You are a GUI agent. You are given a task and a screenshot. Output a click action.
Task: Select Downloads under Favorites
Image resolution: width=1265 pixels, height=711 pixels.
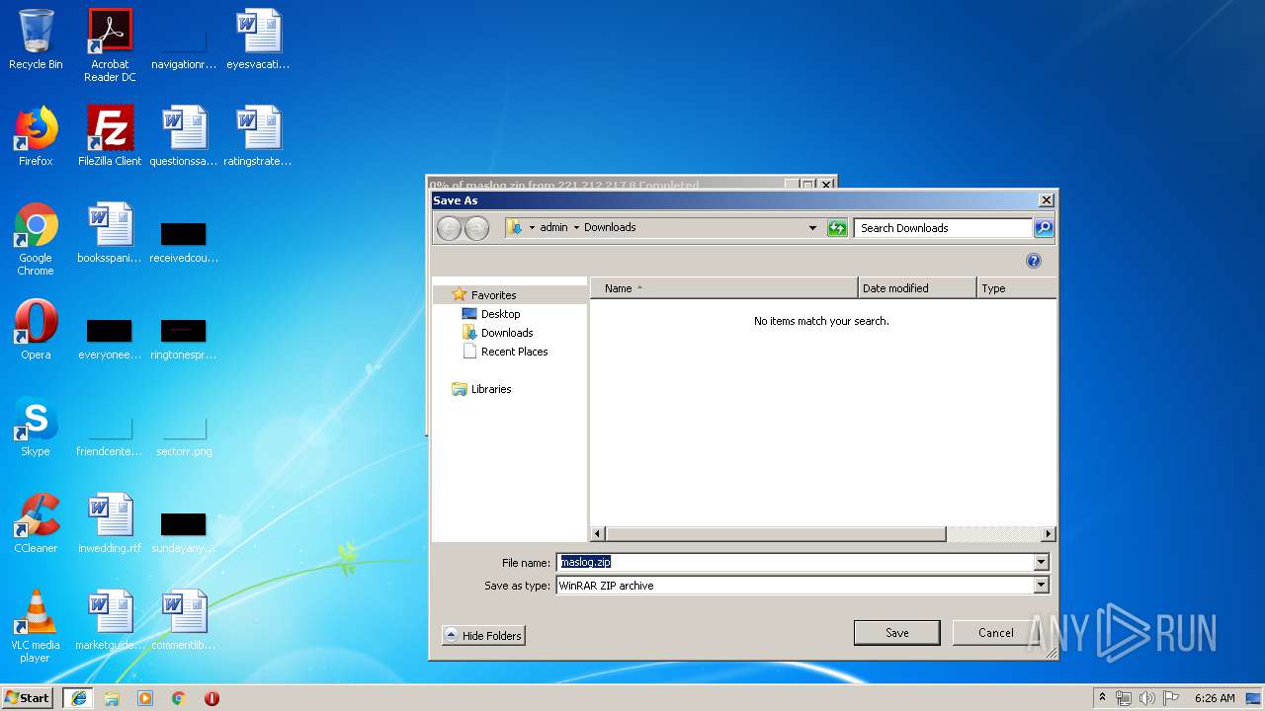click(x=507, y=333)
